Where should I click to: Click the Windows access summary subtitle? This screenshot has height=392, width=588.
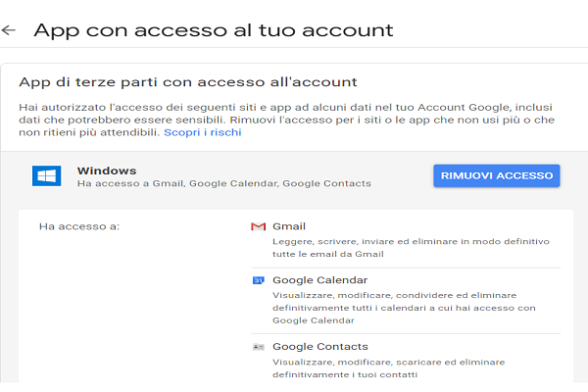224,183
